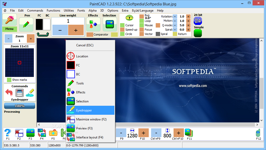Image resolution: width=266 pixels, height=150 pixels.
Task: Click the FC black color swatch in toolbar
Action: pos(39,24)
